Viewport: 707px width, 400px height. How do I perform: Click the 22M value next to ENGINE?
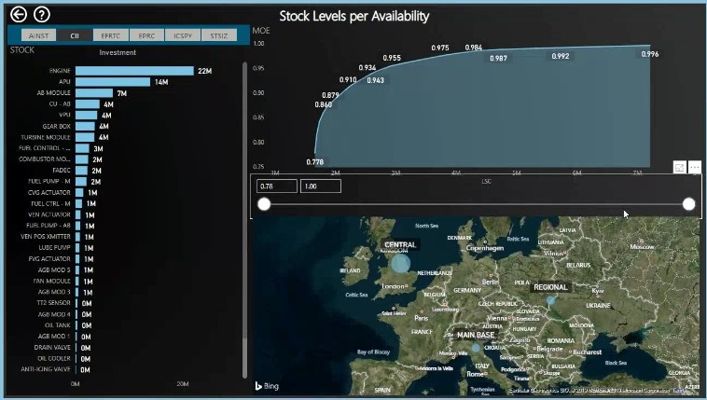(x=204, y=71)
